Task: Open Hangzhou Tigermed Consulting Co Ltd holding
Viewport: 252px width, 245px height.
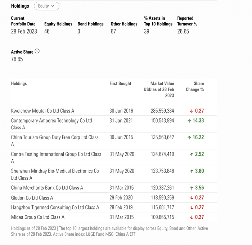Action: pos(55,208)
